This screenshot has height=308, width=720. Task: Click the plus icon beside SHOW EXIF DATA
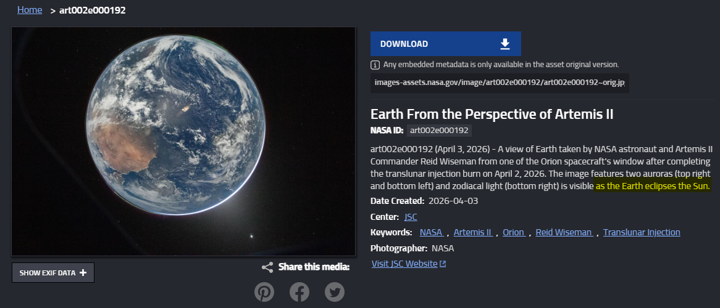pos(83,273)
